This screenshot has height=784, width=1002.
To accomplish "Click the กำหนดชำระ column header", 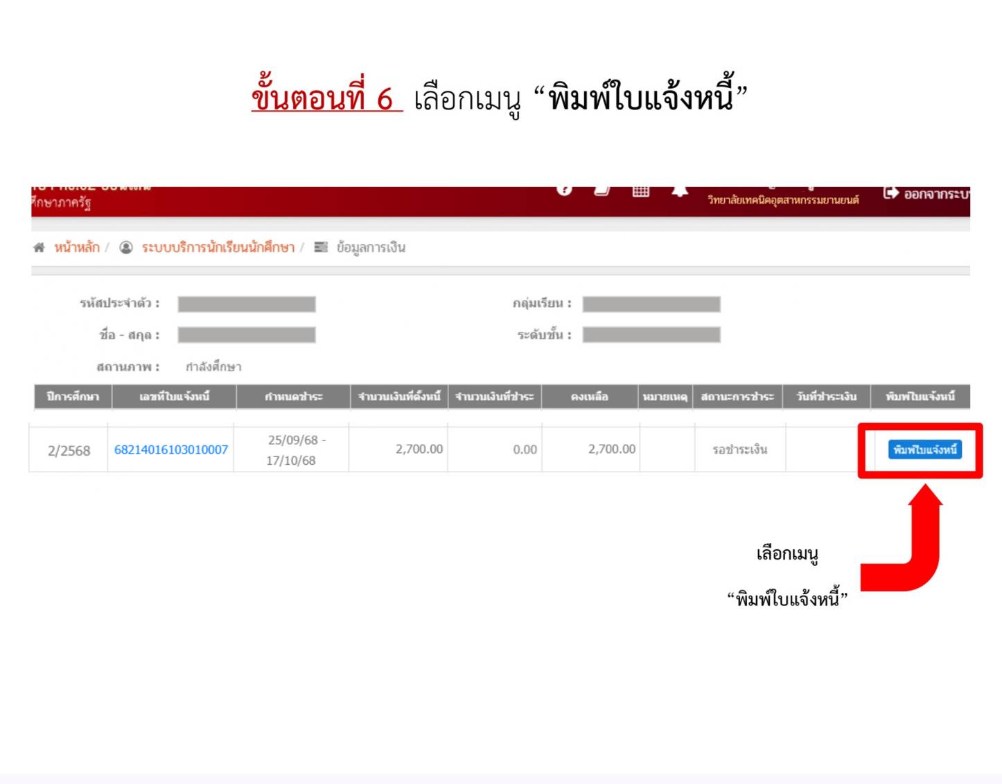I will pos(293,397).
